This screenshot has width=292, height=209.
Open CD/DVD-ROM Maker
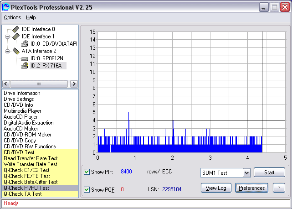click(27, 135)
